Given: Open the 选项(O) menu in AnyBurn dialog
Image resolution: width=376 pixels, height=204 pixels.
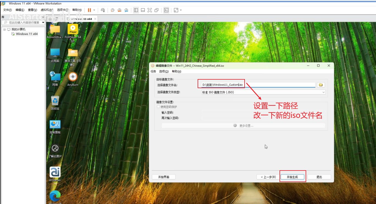Looking at the screenshot, I should 164,71.
